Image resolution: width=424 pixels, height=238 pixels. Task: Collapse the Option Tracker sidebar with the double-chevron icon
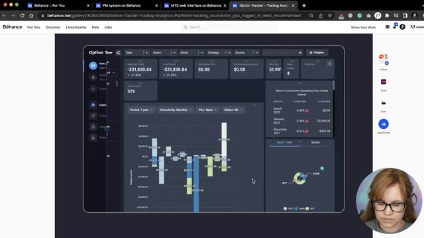118,53
